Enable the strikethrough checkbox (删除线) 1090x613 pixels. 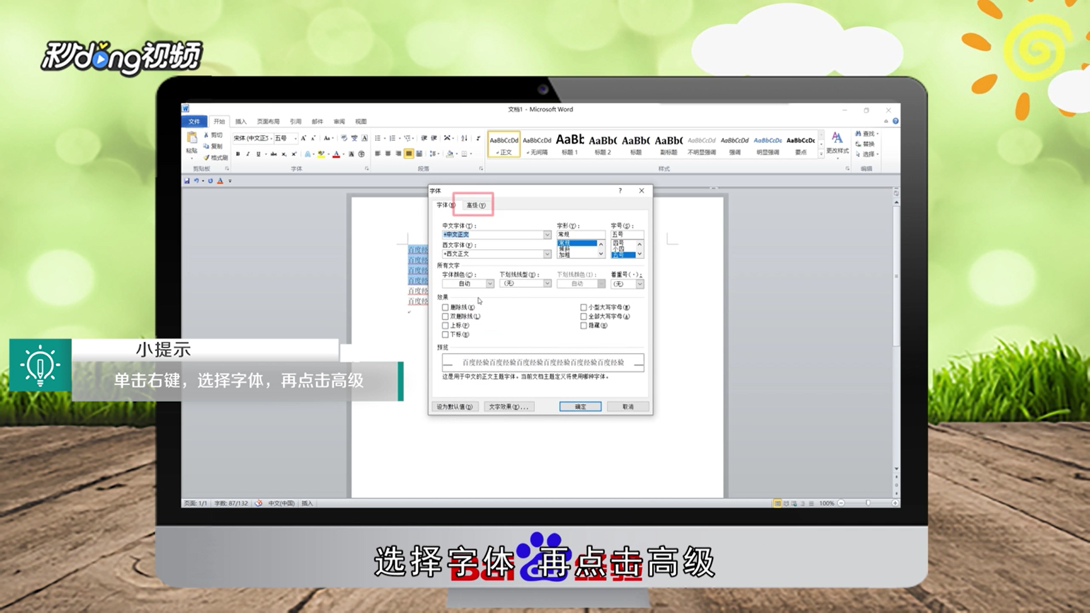446,308
